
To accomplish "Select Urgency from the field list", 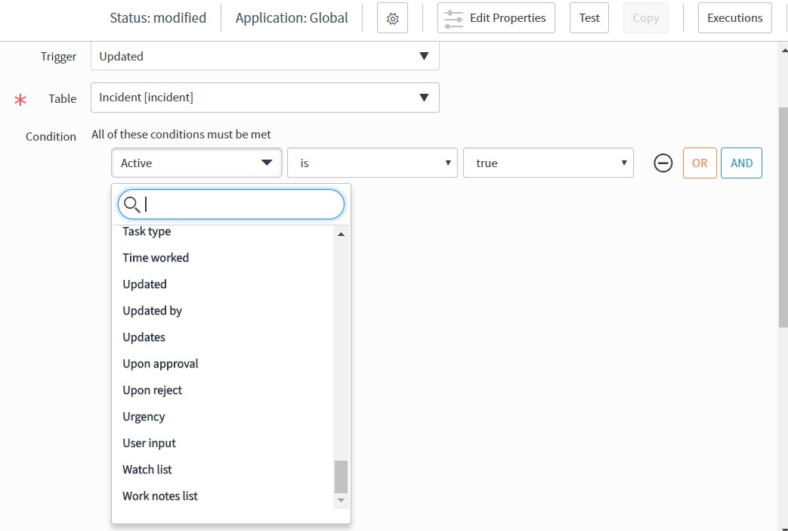I will click(144, 416).
